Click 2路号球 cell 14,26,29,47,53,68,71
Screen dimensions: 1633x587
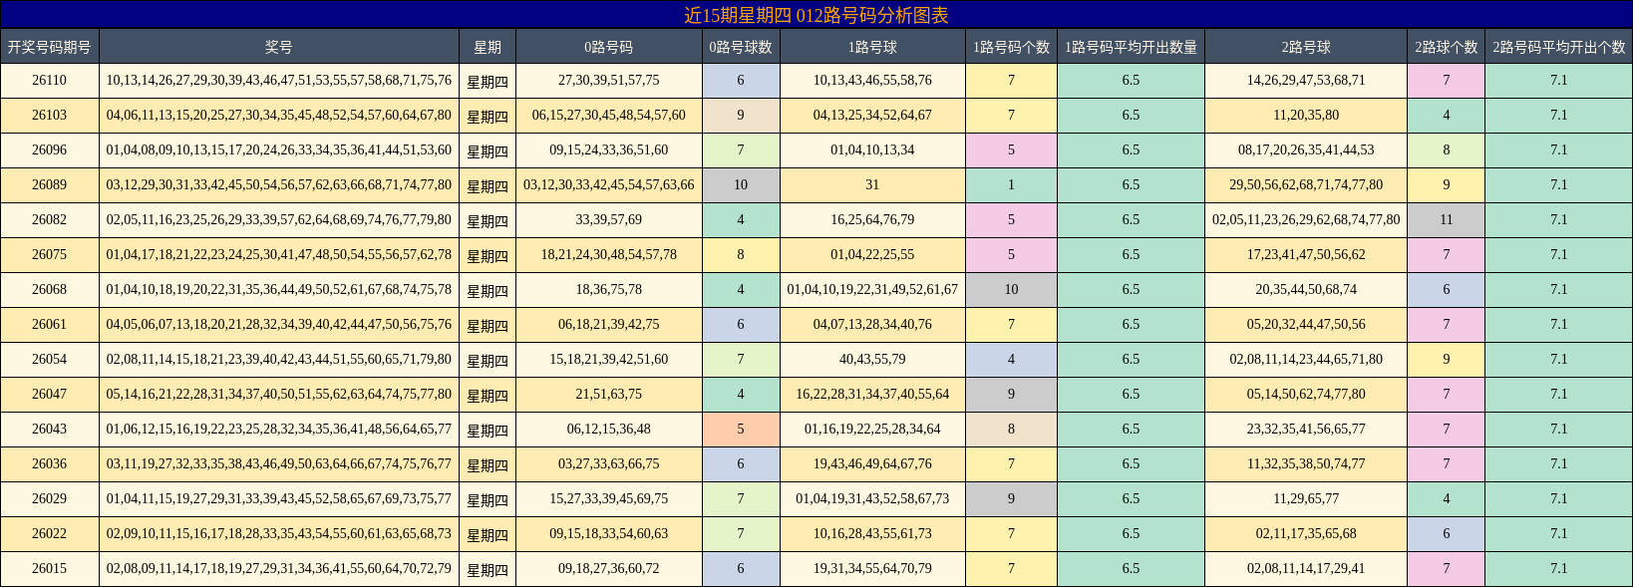pos(1306,81)
